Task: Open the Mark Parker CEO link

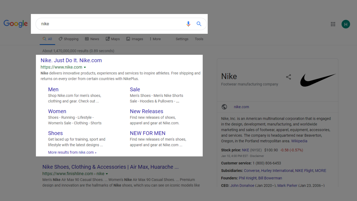Action: point(287,186)
